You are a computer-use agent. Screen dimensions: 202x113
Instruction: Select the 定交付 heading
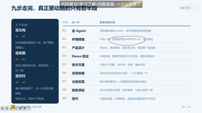20,76
